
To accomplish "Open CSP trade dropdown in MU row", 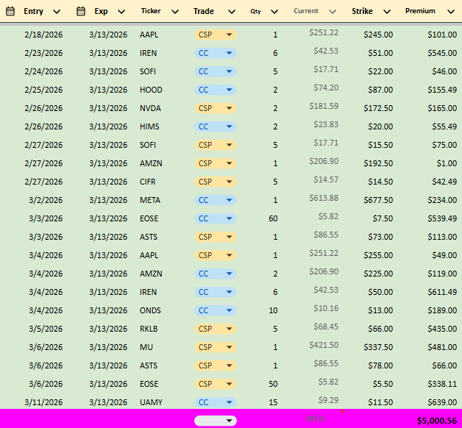I will coord(216,347).
